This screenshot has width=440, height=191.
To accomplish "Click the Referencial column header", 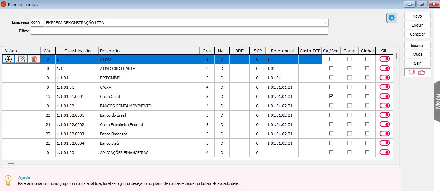I will click(x=282, y=51).
